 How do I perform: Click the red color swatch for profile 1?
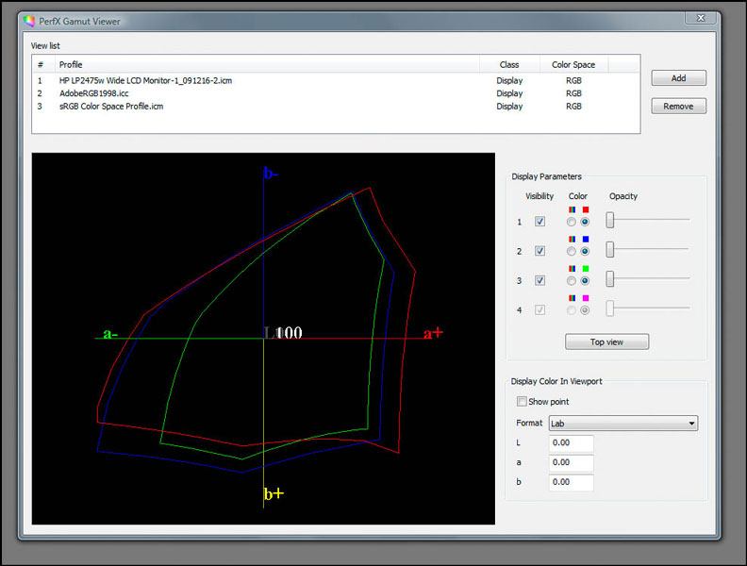tap(586, 210)
